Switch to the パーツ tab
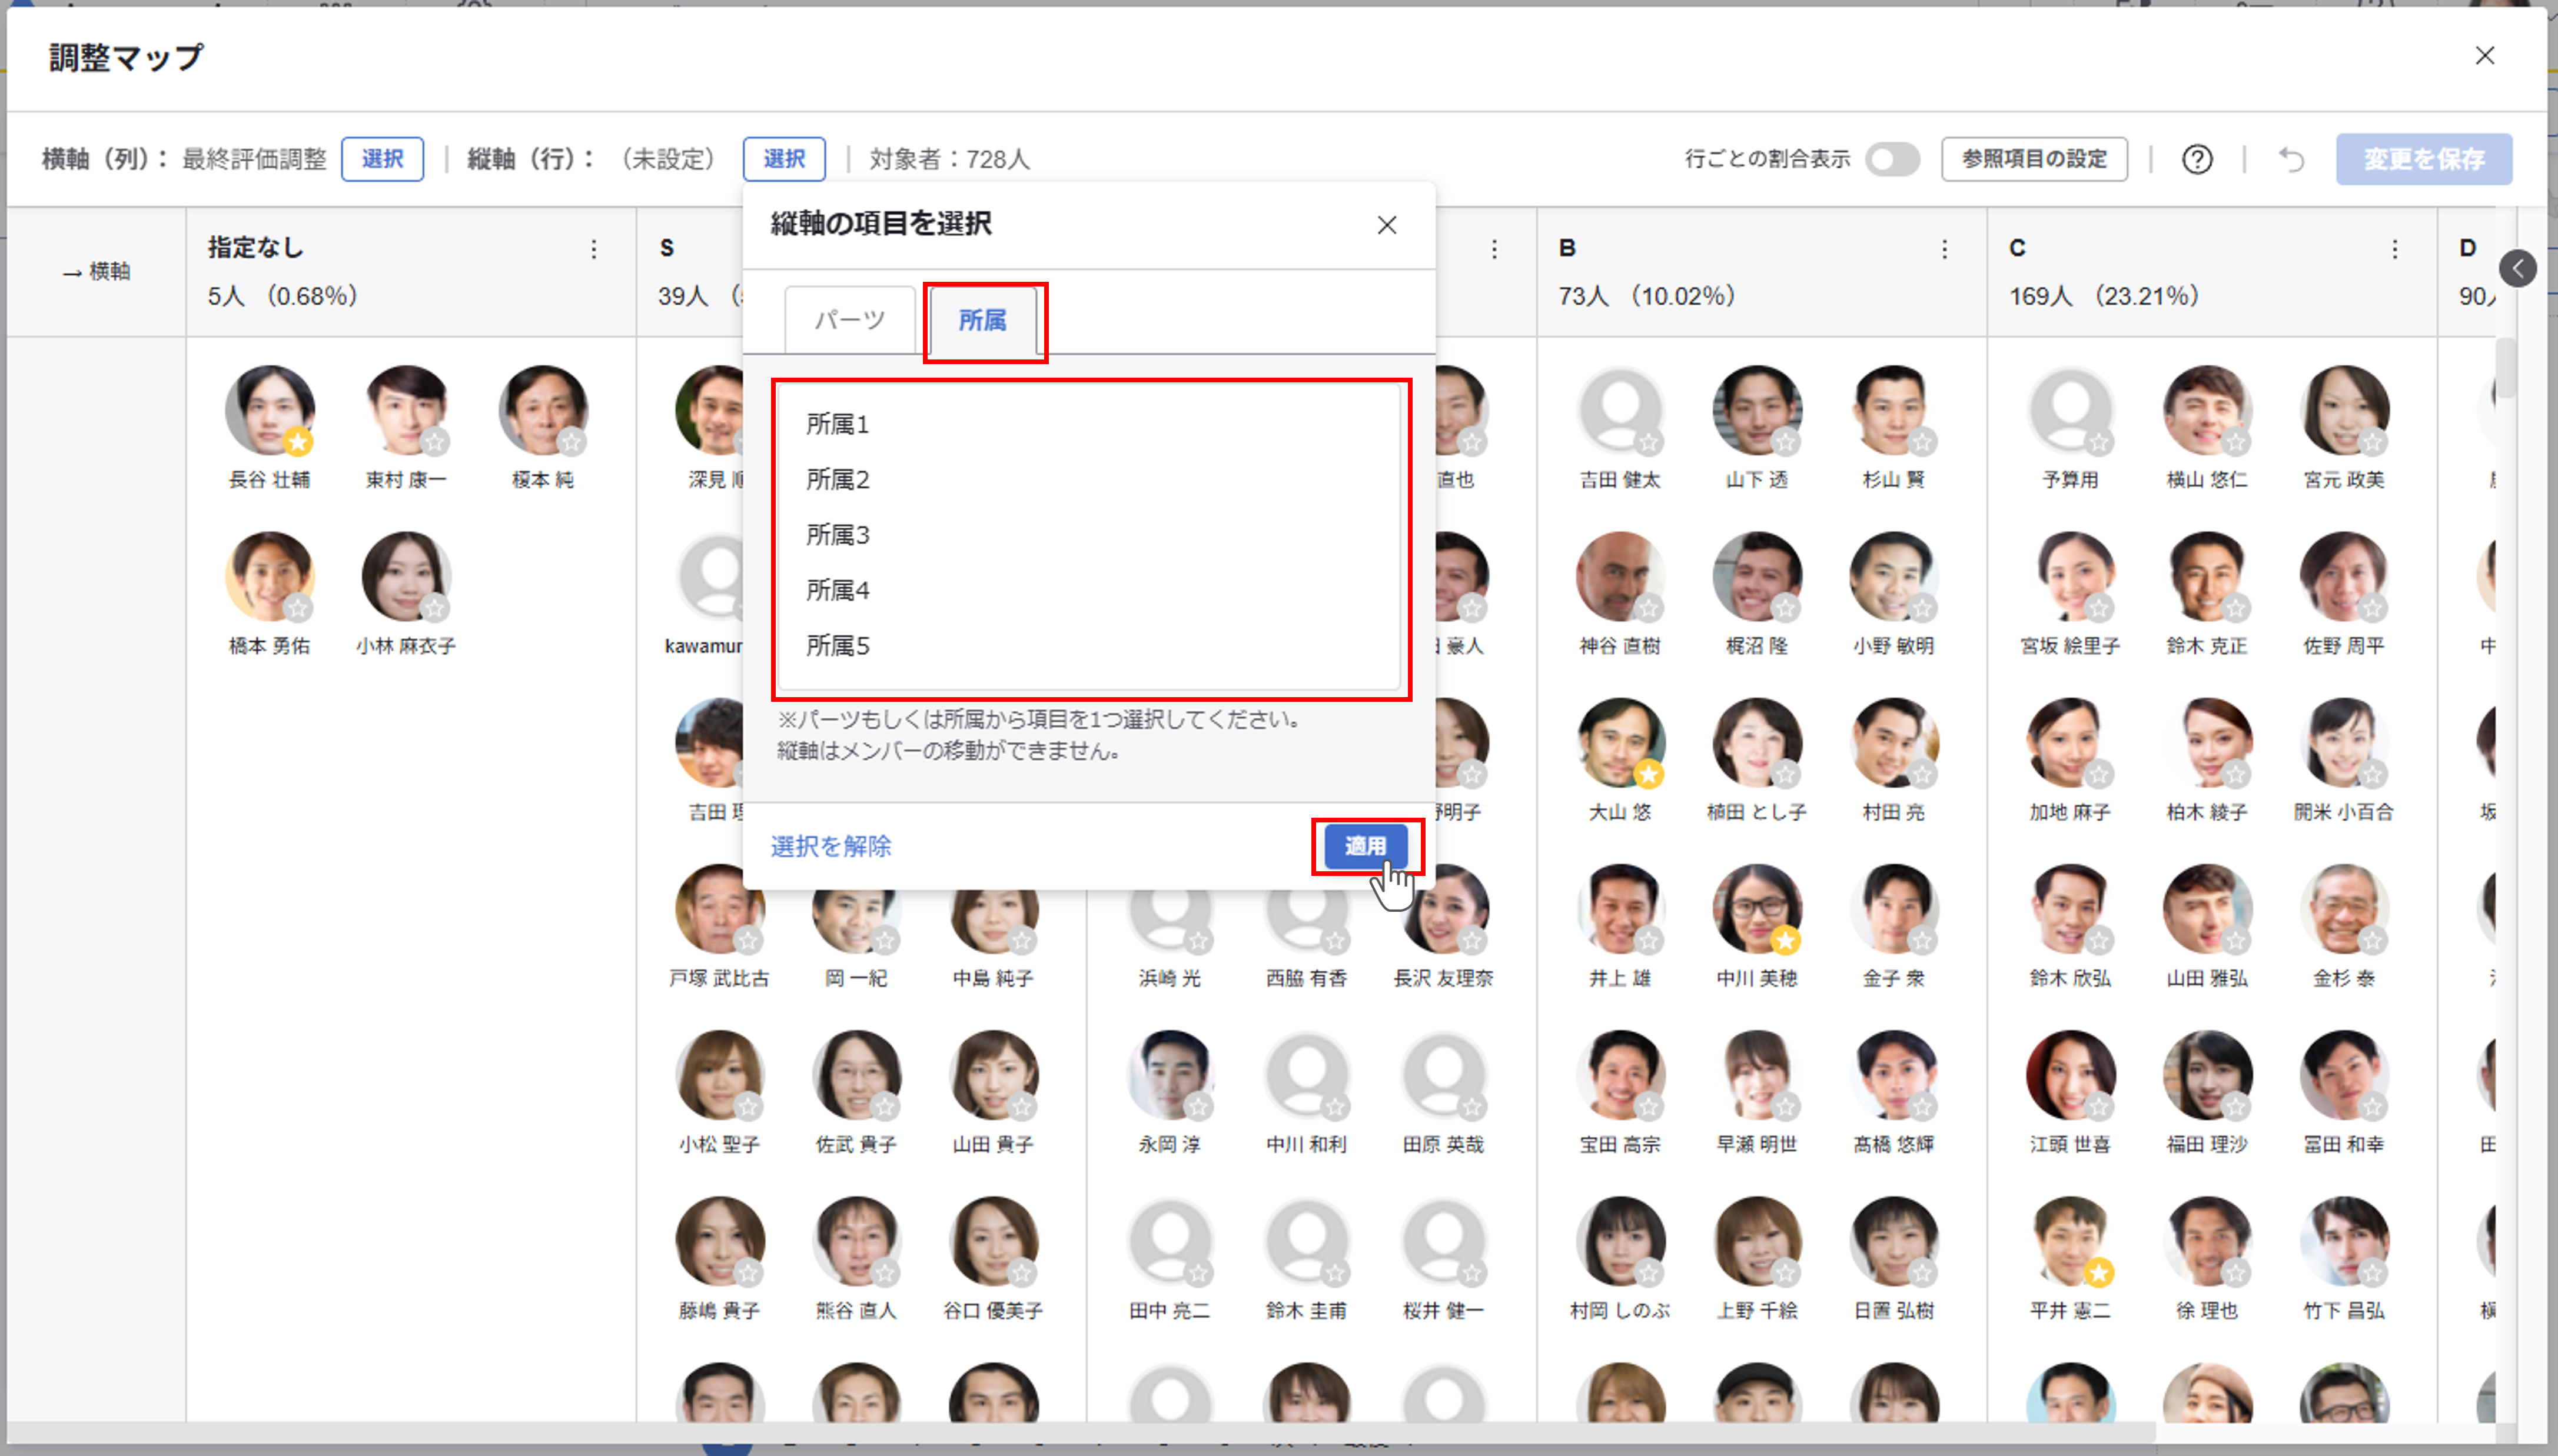2558x1456 pixels. point(849,320)
